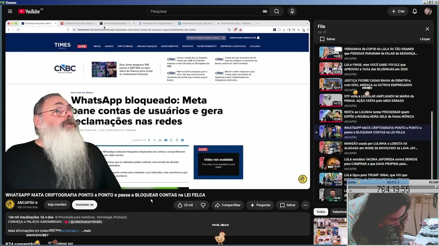Open the VERGONHA da COP30 video thumbnail
Image resolution: width=439 pixels, height=246 pixels.
tap(331, 53)
